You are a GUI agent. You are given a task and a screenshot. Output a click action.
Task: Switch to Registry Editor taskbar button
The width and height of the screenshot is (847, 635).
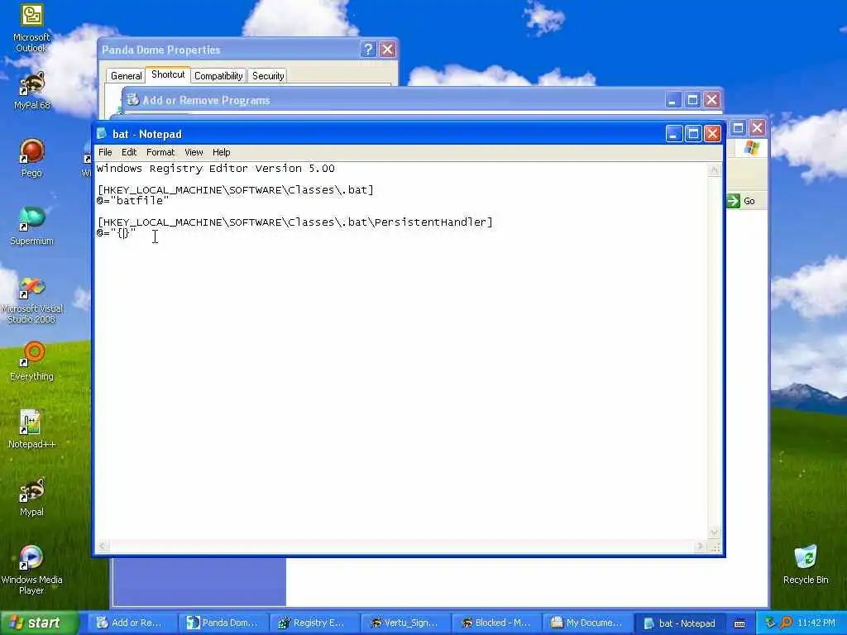coord(313,623)
